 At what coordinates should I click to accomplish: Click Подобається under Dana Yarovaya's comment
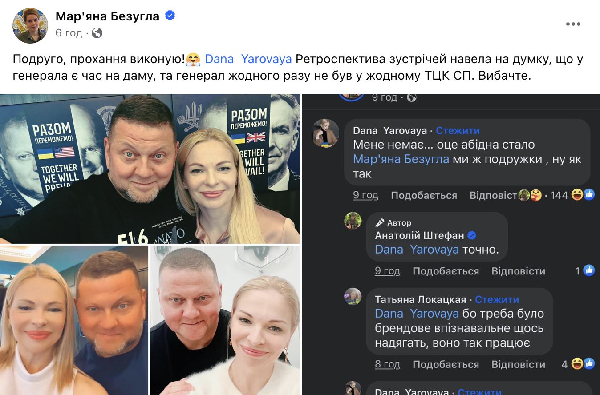[x=424, y=195]
